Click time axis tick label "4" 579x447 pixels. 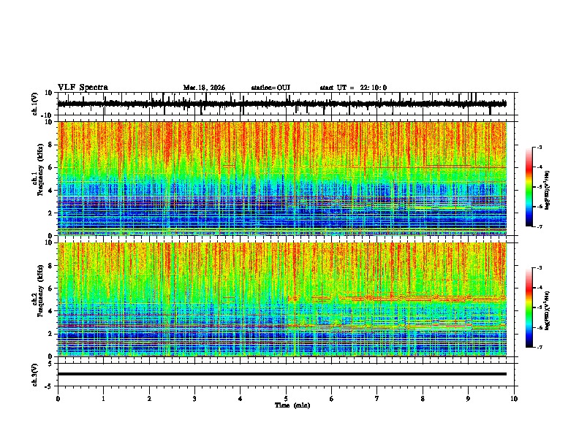point(241,399)
